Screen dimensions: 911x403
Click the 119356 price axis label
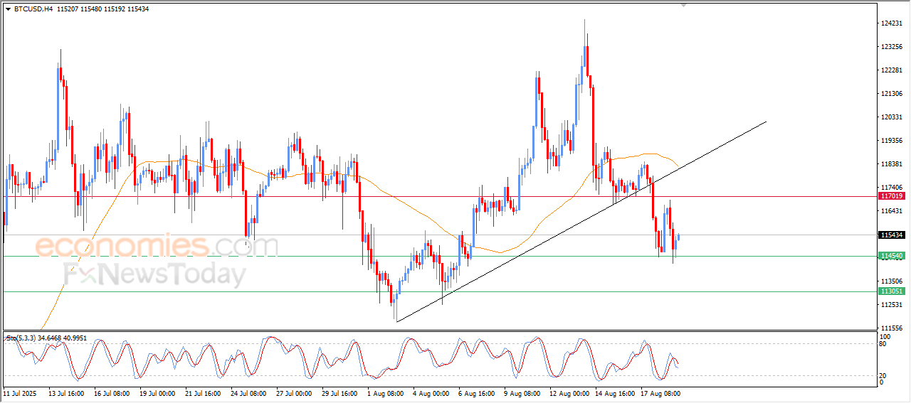coord(892,141)
